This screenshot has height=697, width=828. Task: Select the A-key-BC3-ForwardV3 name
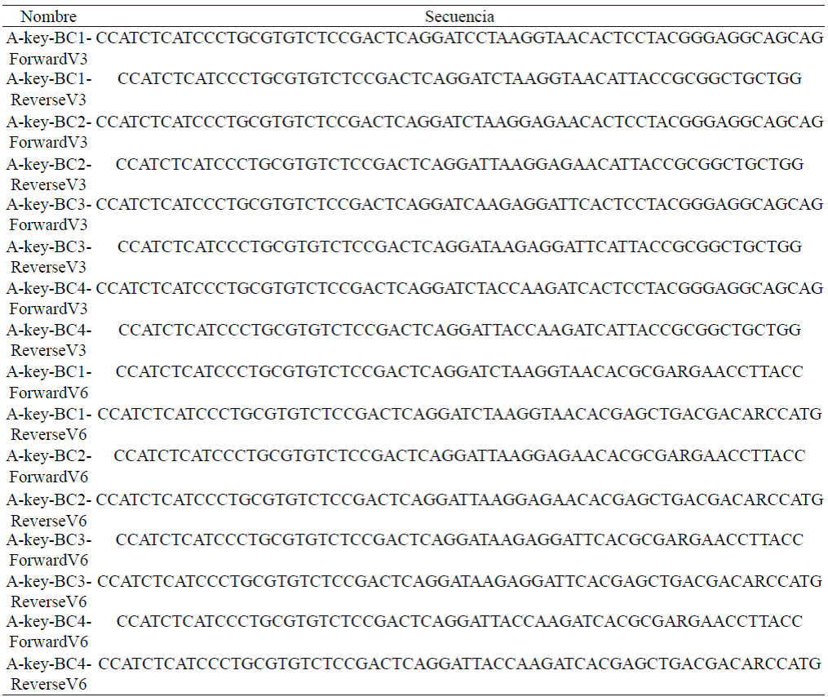(x=49, y=215)
